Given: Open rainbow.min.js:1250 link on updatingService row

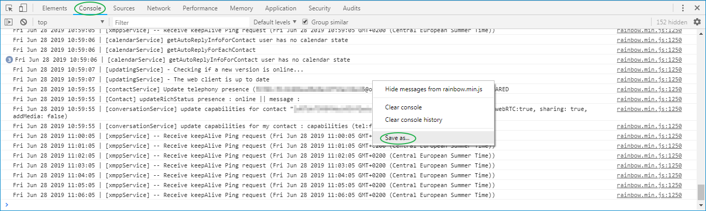Looking at the screenshot, I should coord(649,69).
